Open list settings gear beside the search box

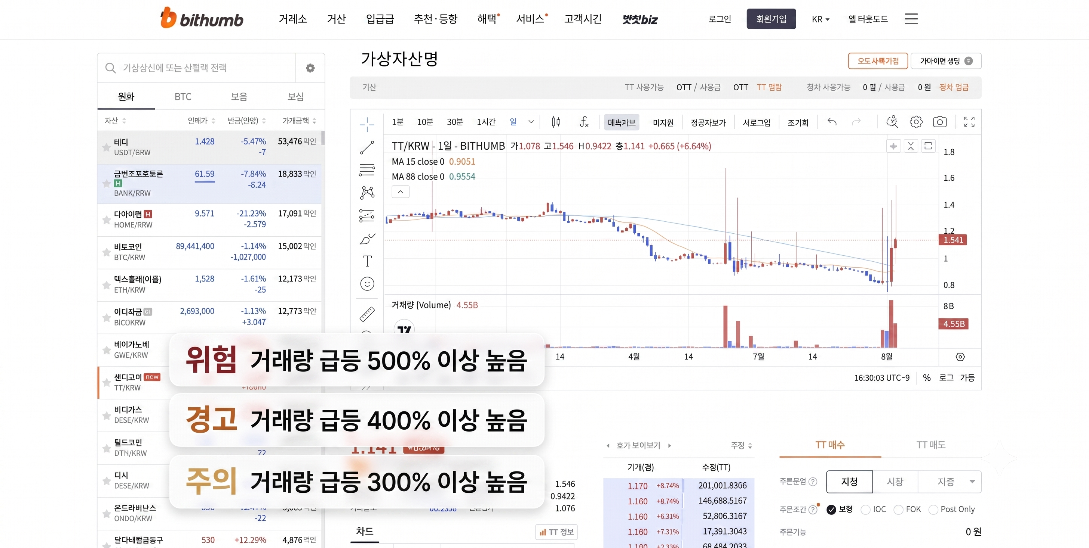(310, 68)
